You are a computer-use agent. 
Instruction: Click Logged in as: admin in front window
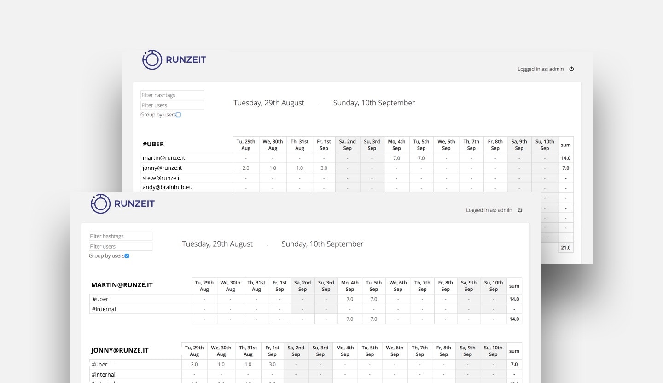tap(489, 210)
